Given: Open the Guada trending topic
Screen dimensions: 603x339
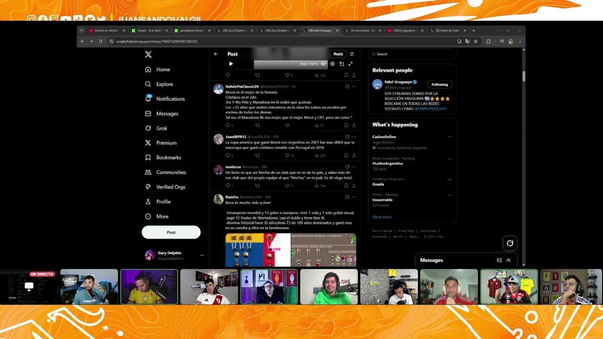Looking at the screenshot, I should pos(378,184).
